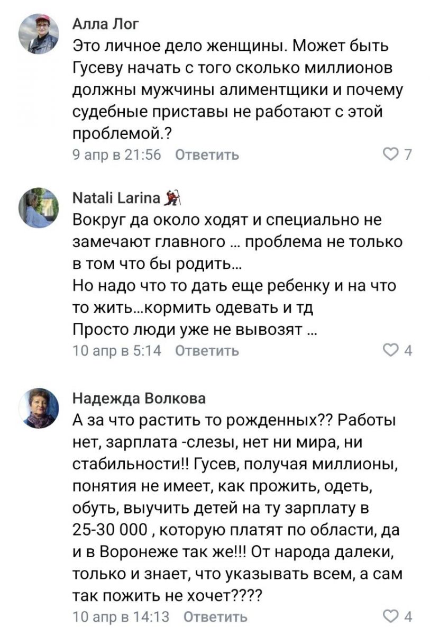Select Алла Лог's comment text about алиментщики

pos(238,91)
